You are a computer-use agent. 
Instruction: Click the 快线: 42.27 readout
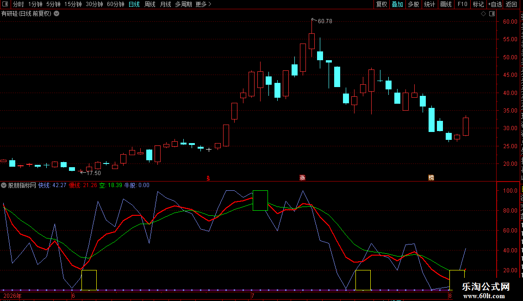tap(52, 185)
